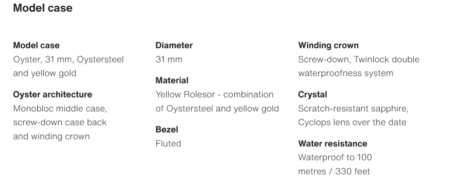Click the "Cyclops lens over the date" line

point(352,122)
